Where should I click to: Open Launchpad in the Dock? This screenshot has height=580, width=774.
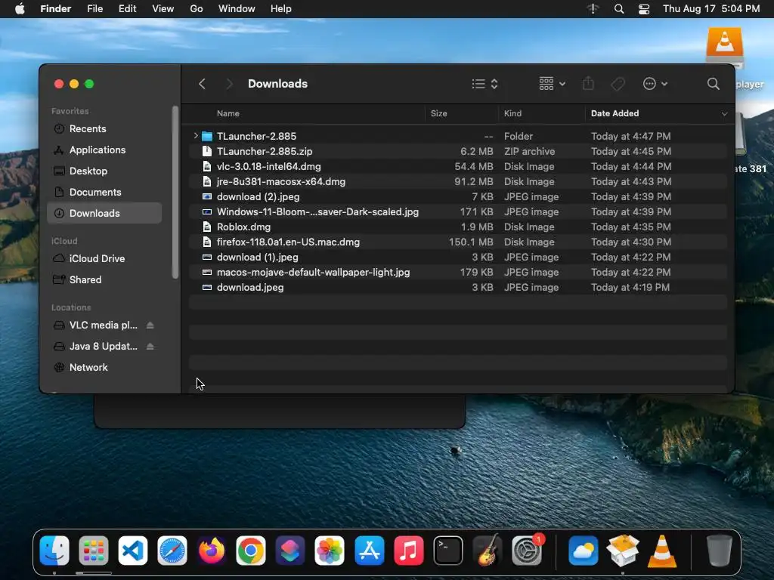[93, 551]
